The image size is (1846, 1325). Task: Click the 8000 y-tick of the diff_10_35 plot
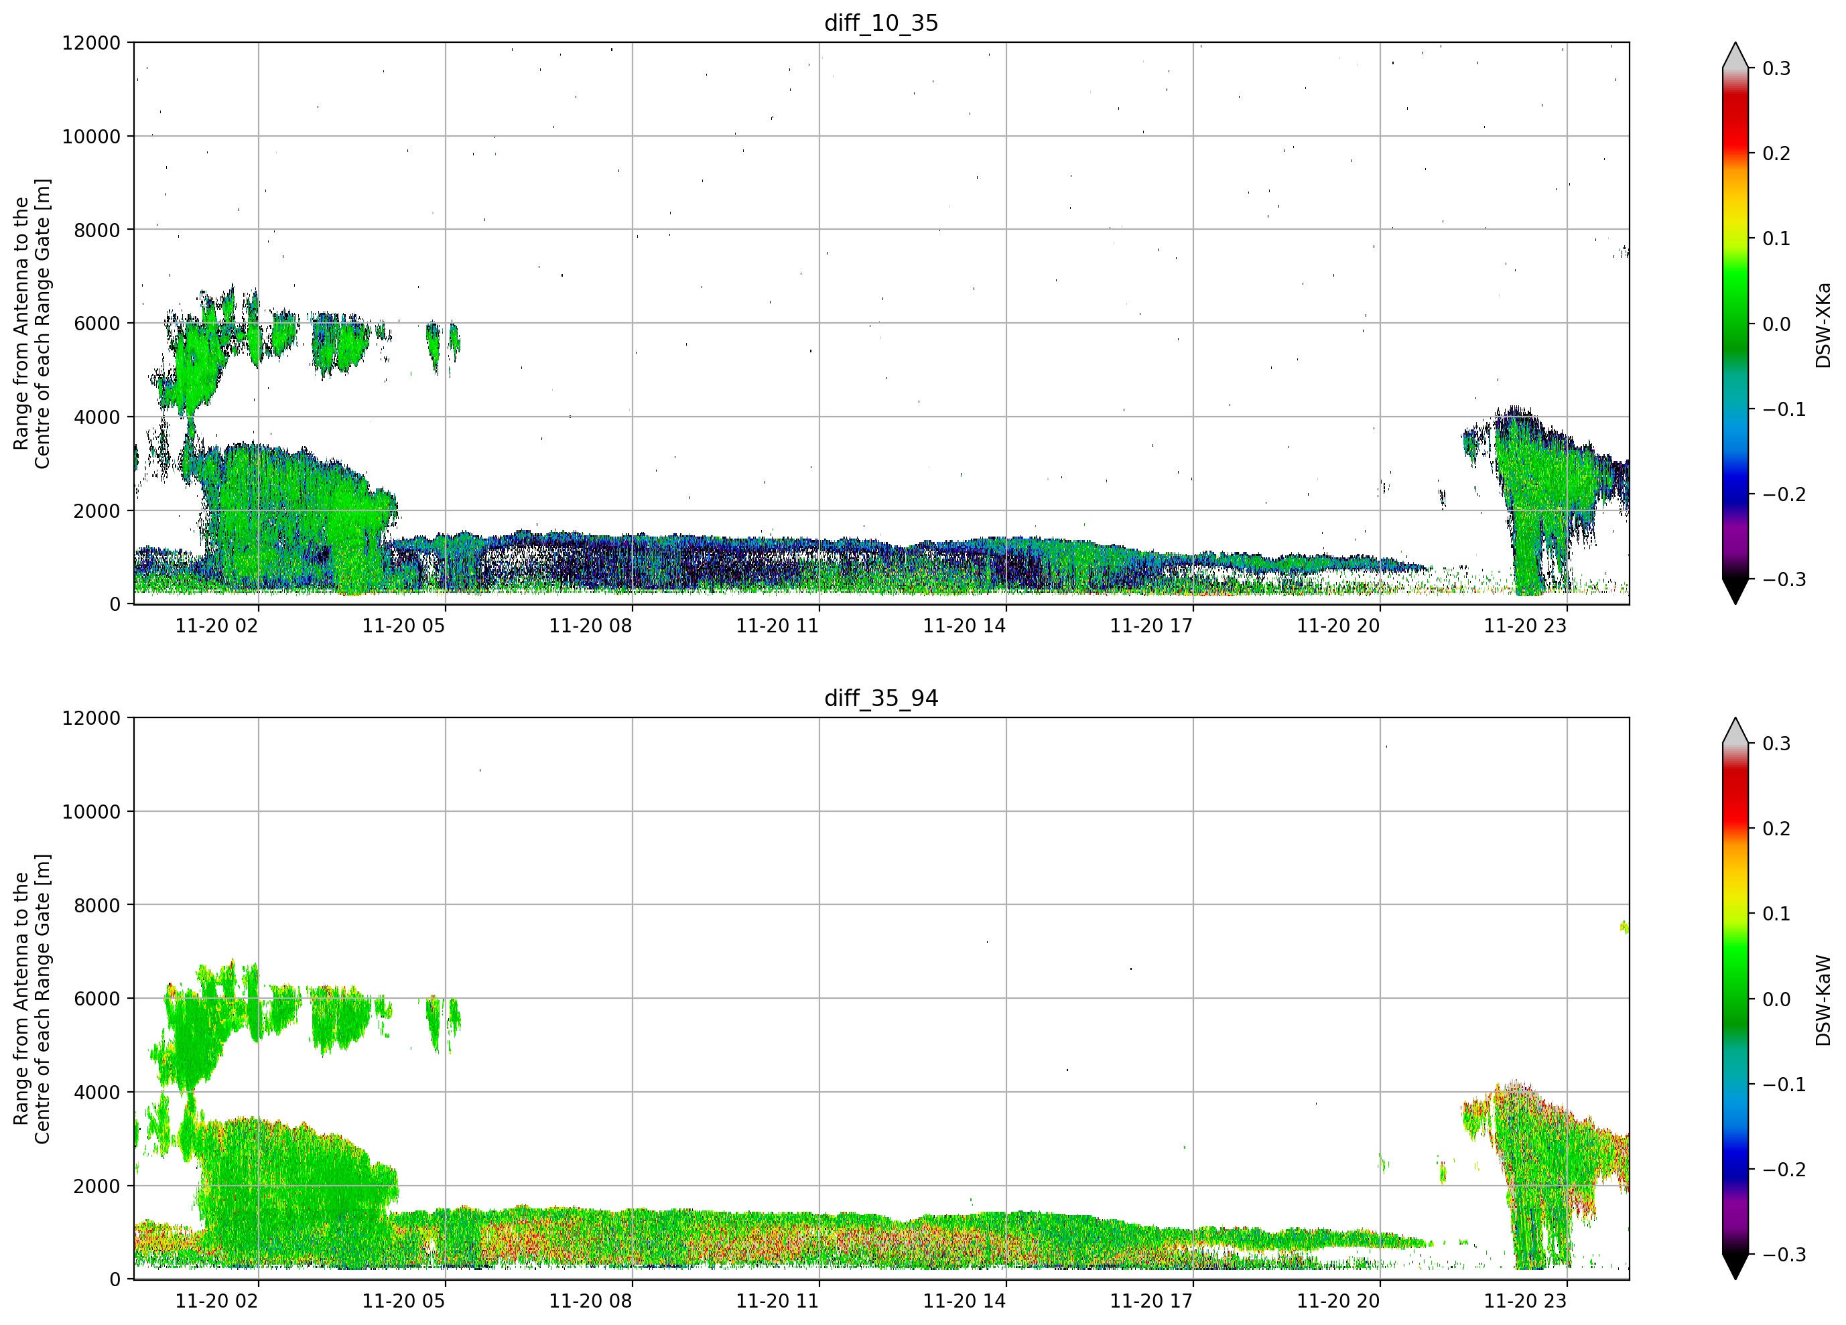98,230
